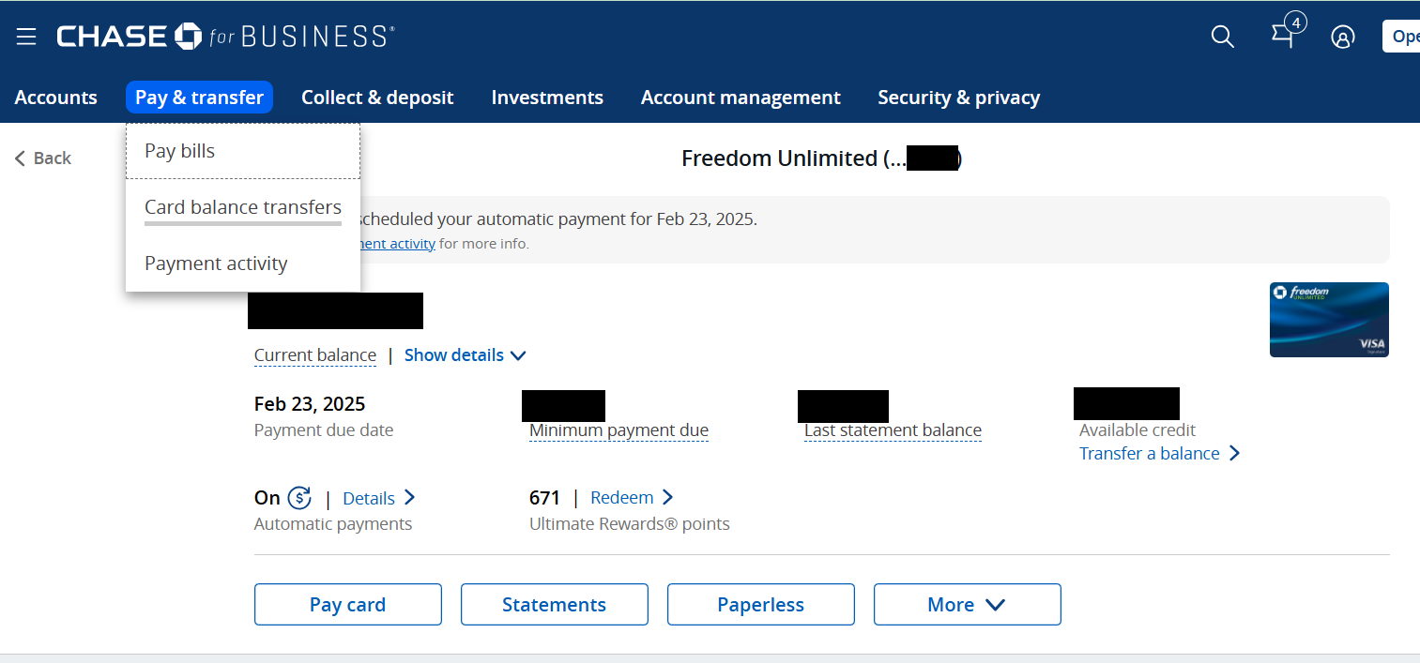
Task: Go back using the Back arrow
Action: [43, 158]
